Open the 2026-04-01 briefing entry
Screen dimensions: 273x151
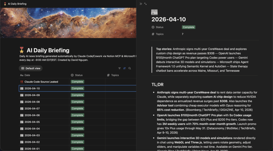[32, 149]
